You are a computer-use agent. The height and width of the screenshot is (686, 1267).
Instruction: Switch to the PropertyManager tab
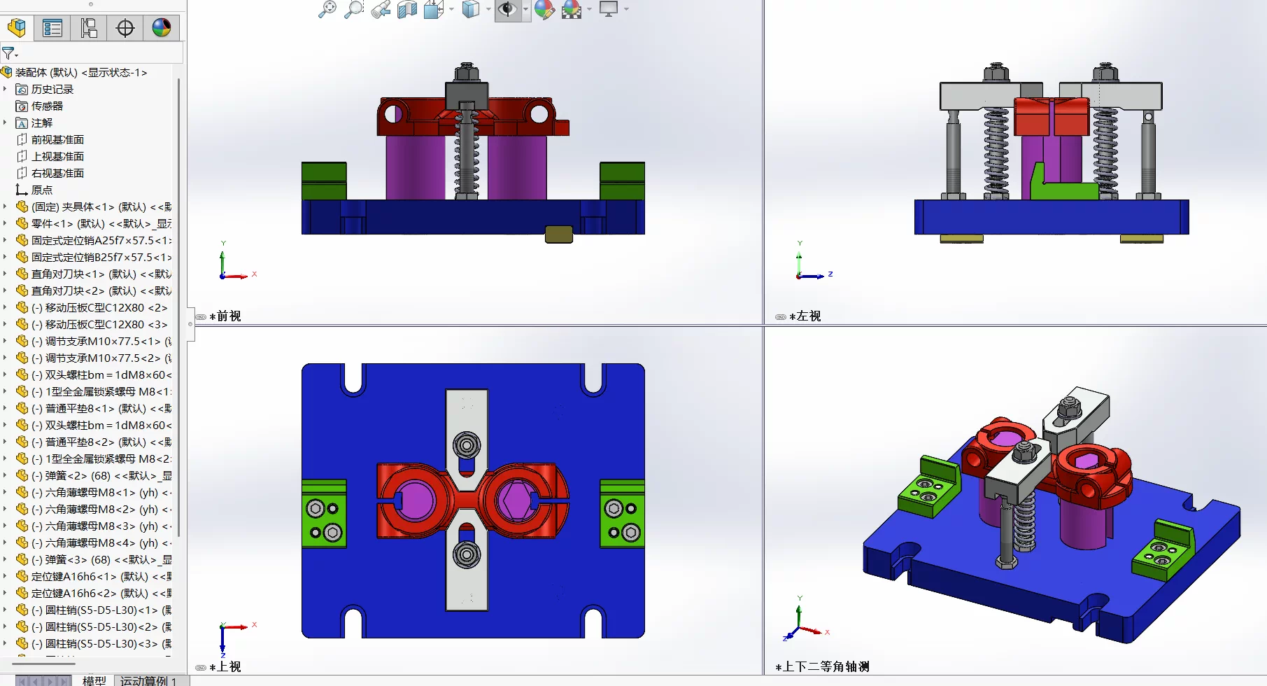[52, 28]
